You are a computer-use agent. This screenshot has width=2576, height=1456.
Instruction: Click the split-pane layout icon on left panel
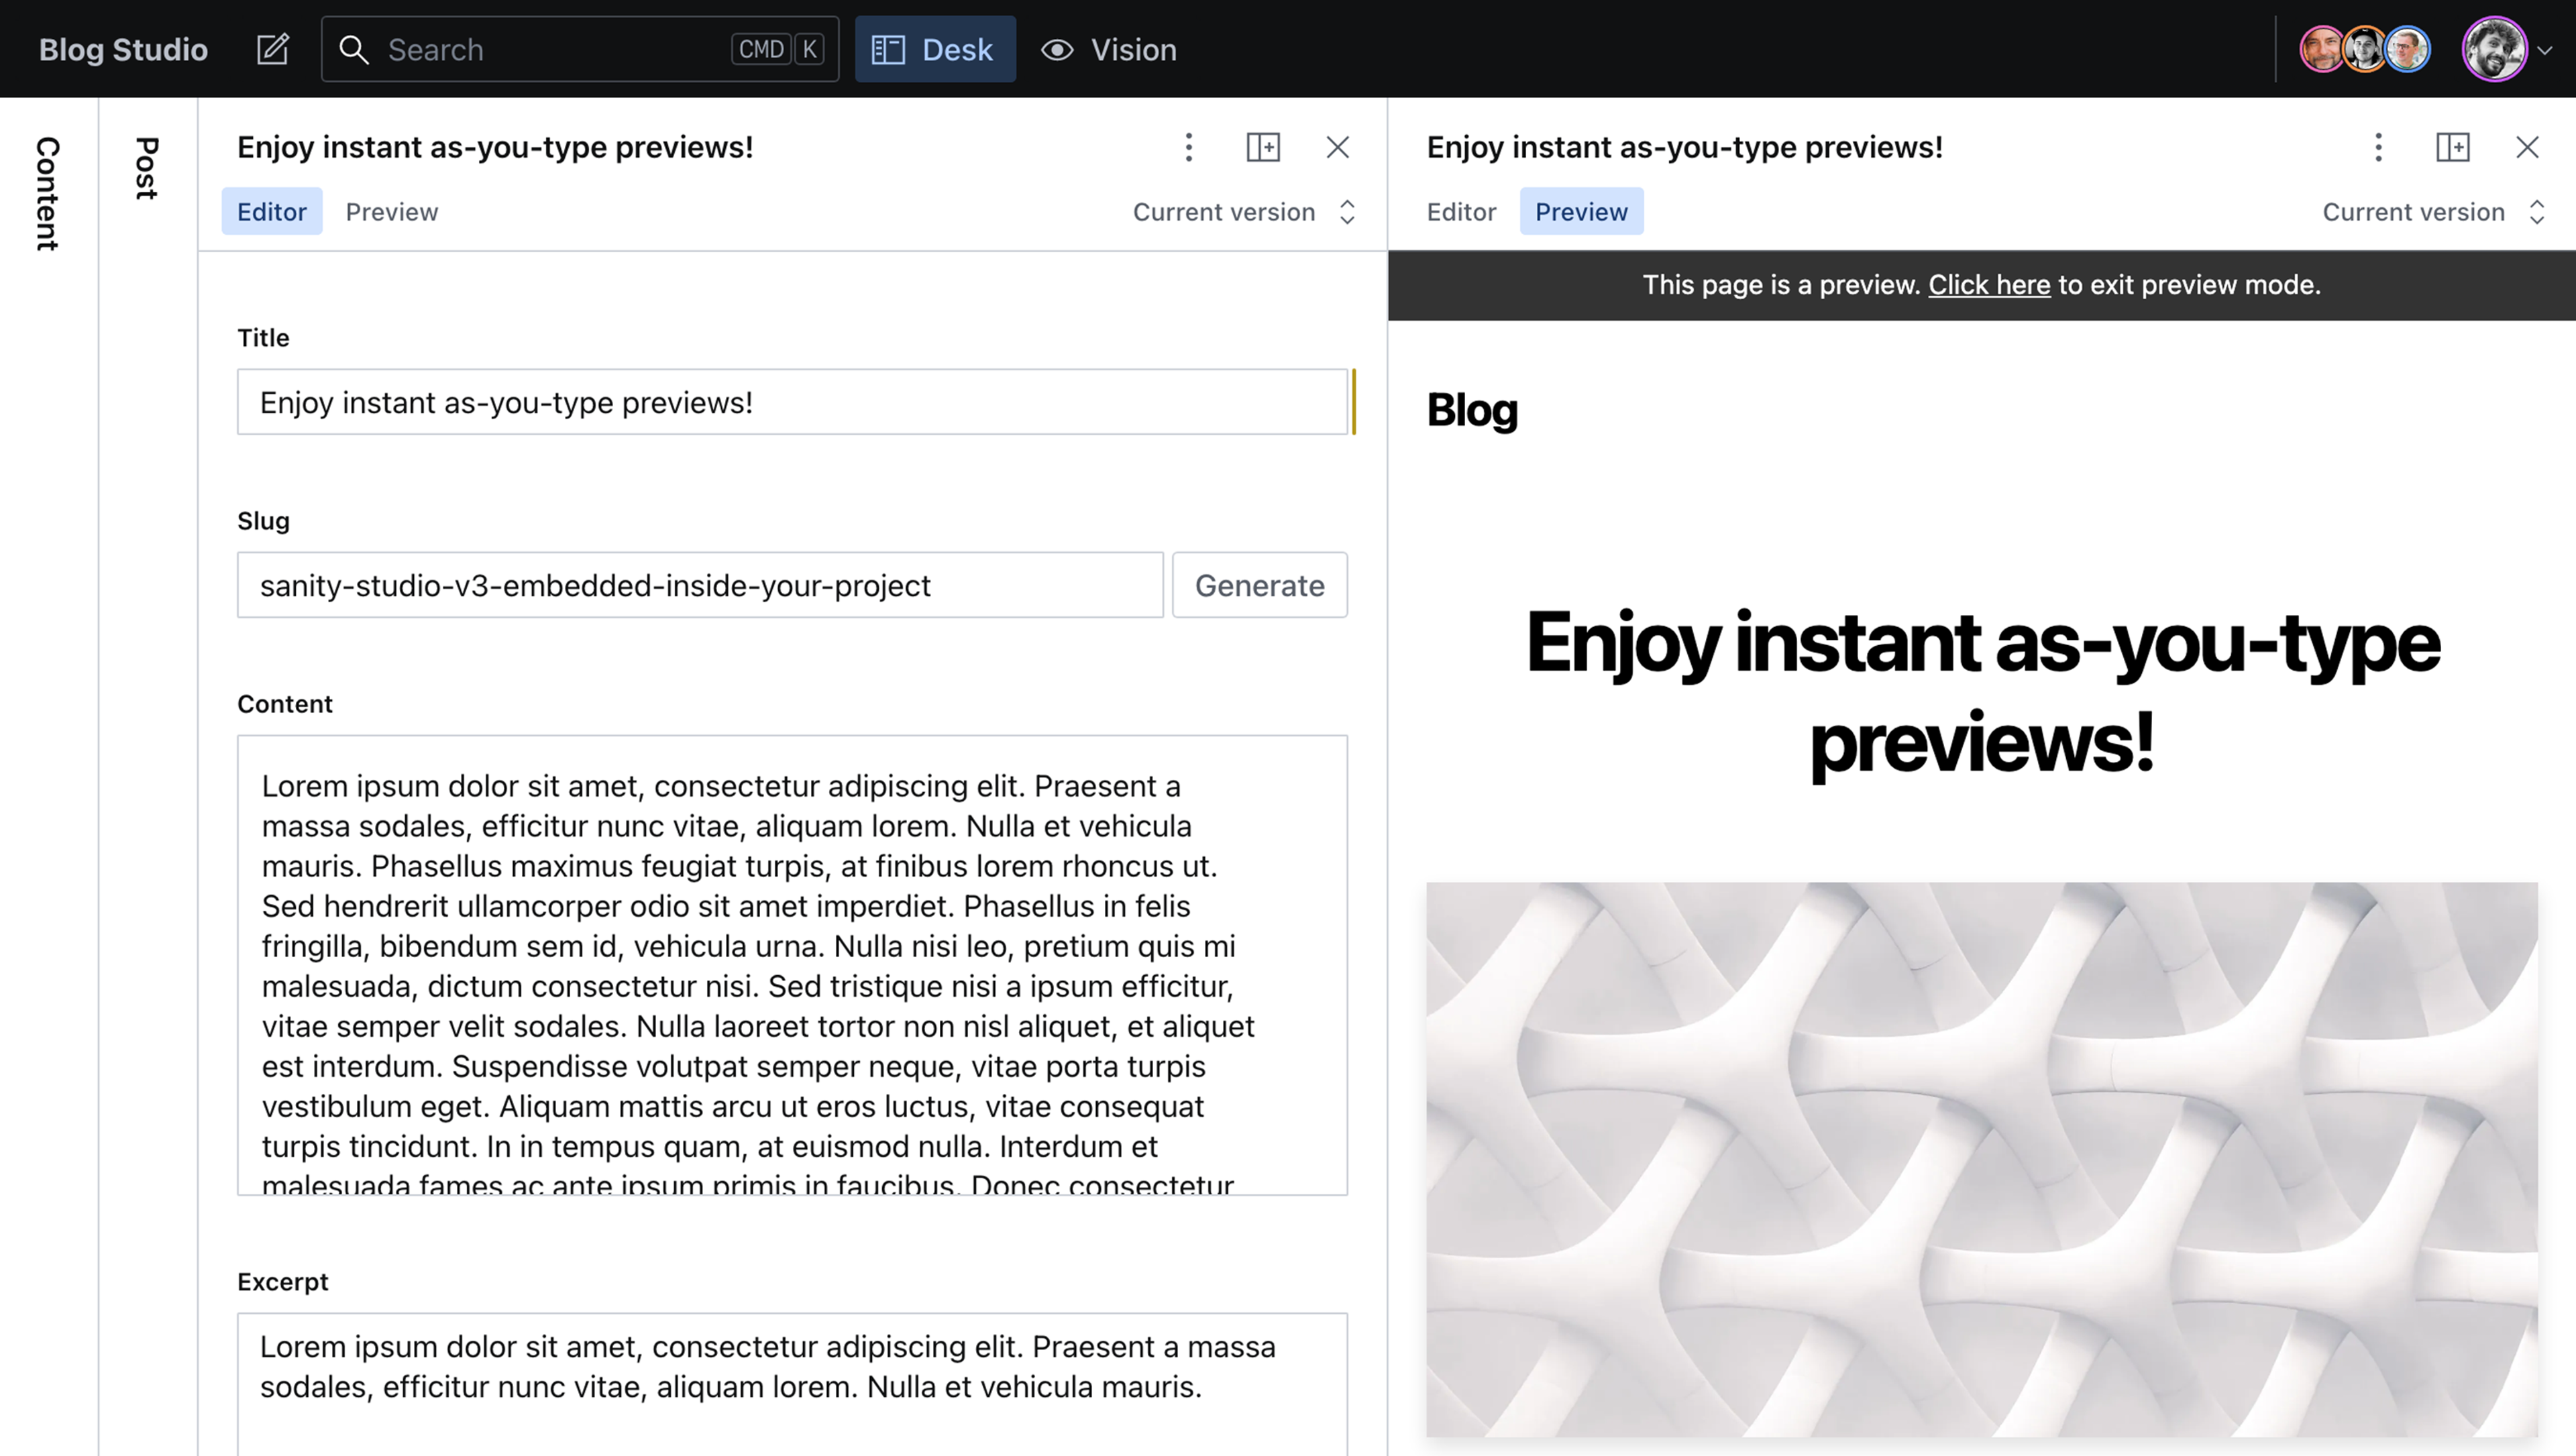[x=1263, y=147]
